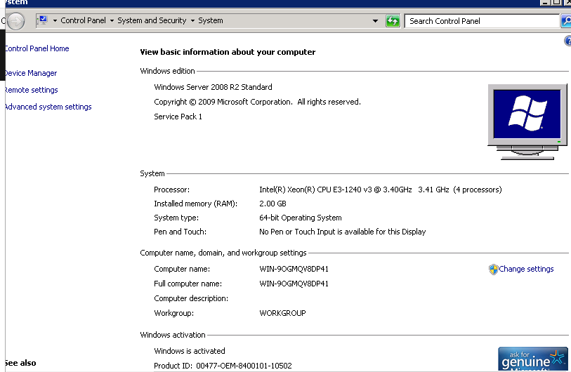571x372 pixels.
Task: Open help with the question mark icon
Action: 567,41
